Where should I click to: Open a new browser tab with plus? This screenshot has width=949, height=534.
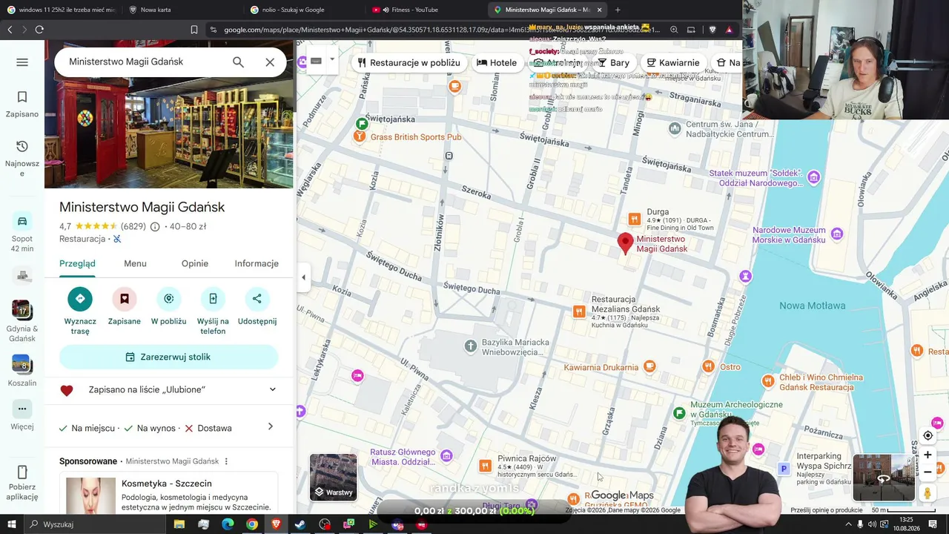pyautogui.click(x=618, y=10)
